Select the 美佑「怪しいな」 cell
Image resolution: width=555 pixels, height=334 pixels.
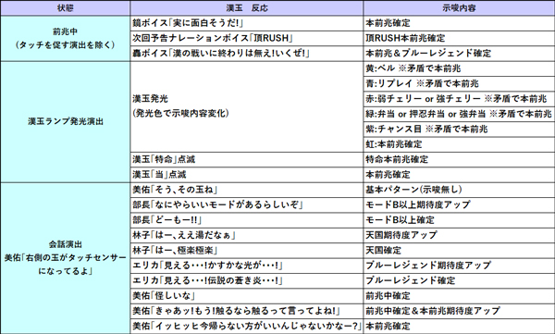point(247,296)
